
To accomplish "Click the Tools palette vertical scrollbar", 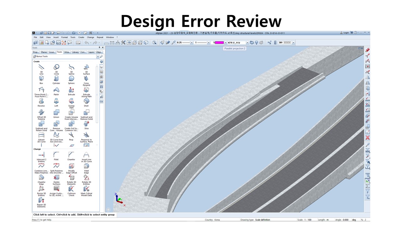I will (x=97, y=94).
